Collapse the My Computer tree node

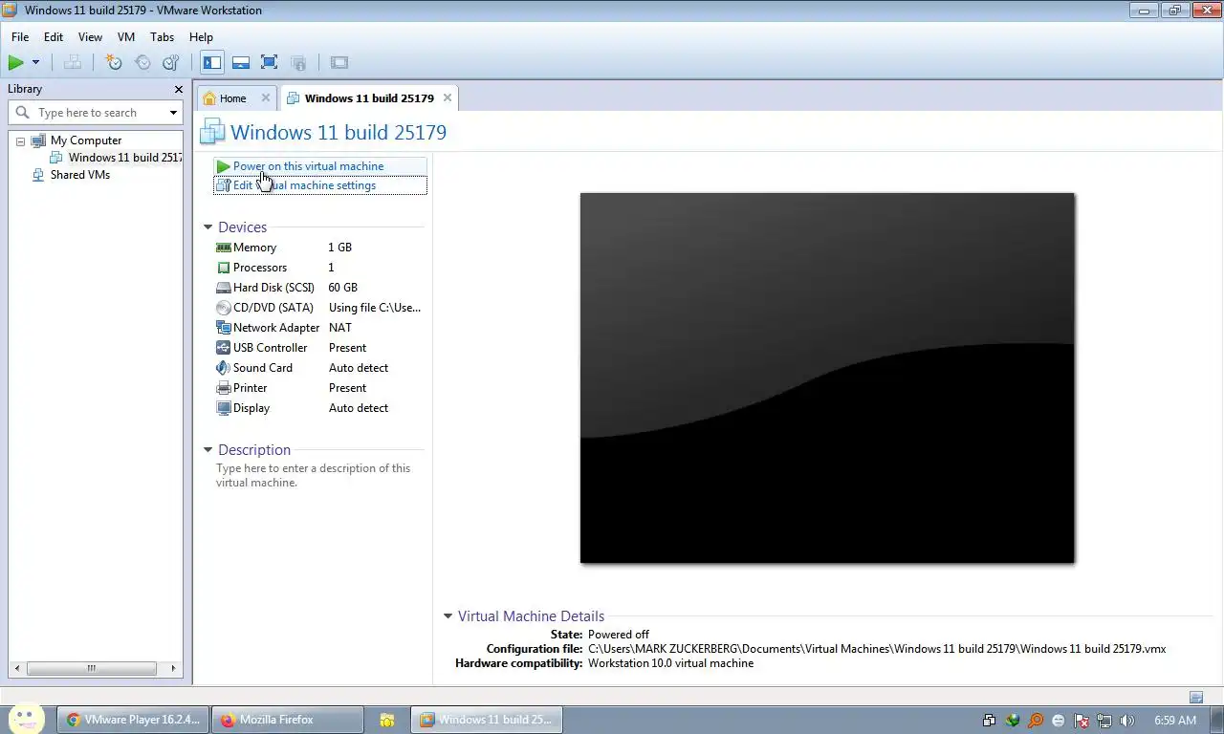point(20,141)
